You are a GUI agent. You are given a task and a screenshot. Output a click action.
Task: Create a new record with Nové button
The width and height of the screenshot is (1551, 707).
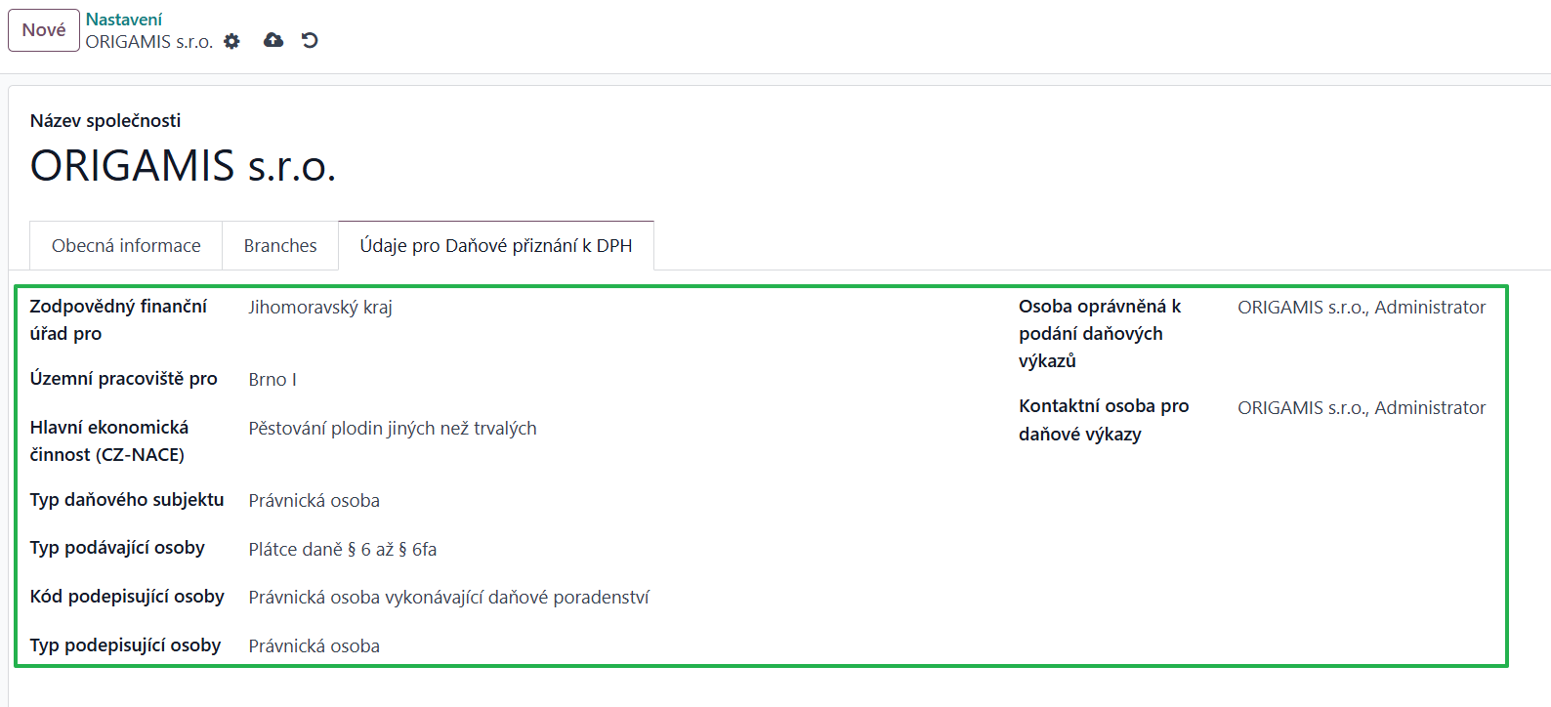(x=44, y=30)
